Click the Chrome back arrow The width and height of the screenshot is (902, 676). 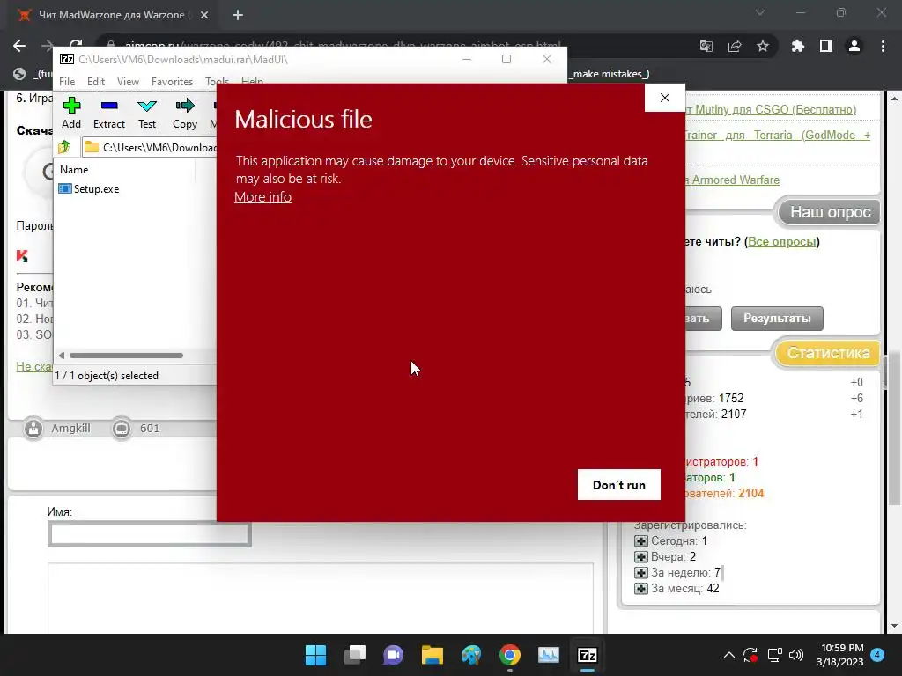click(x=19, y=46)
